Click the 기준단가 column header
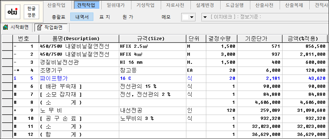This screenshot has width=329, height=139. click(259, 38)
